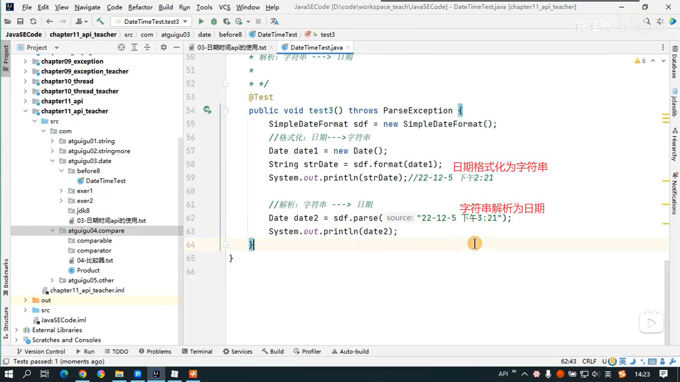The image size is (680, 382).
Task: Collapse the atguigu04.compare package
Action: tap(52, 231)
